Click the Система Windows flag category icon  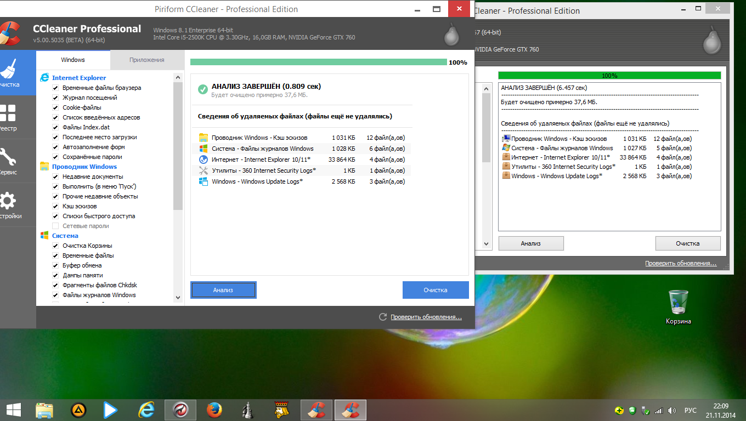44,236
